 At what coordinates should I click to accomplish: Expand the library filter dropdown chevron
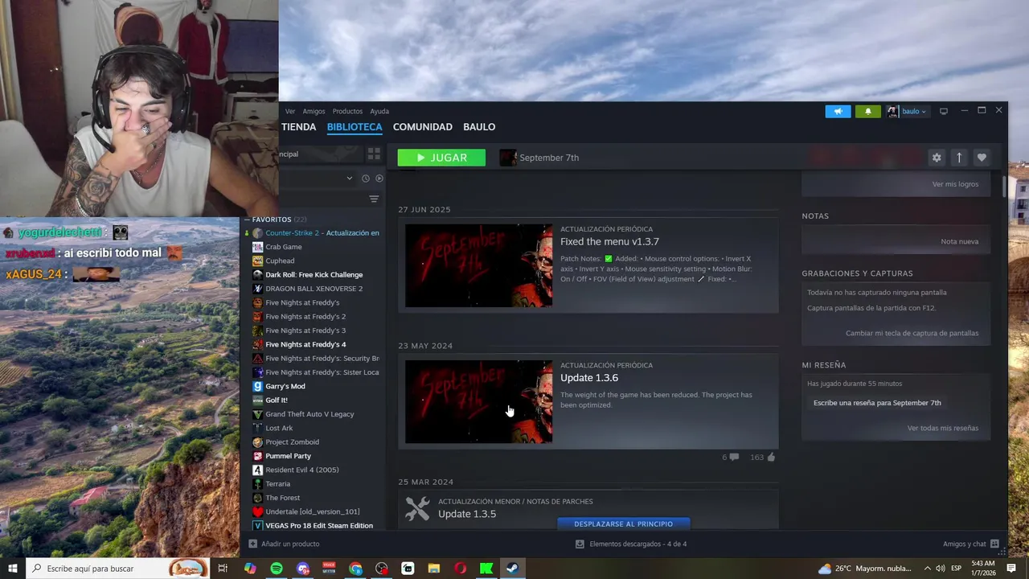coord(349,179)
